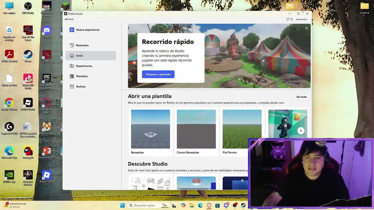Screen dimensions: 374x210
Task: Open Task View from the taskbar
Action: [174, 205]
